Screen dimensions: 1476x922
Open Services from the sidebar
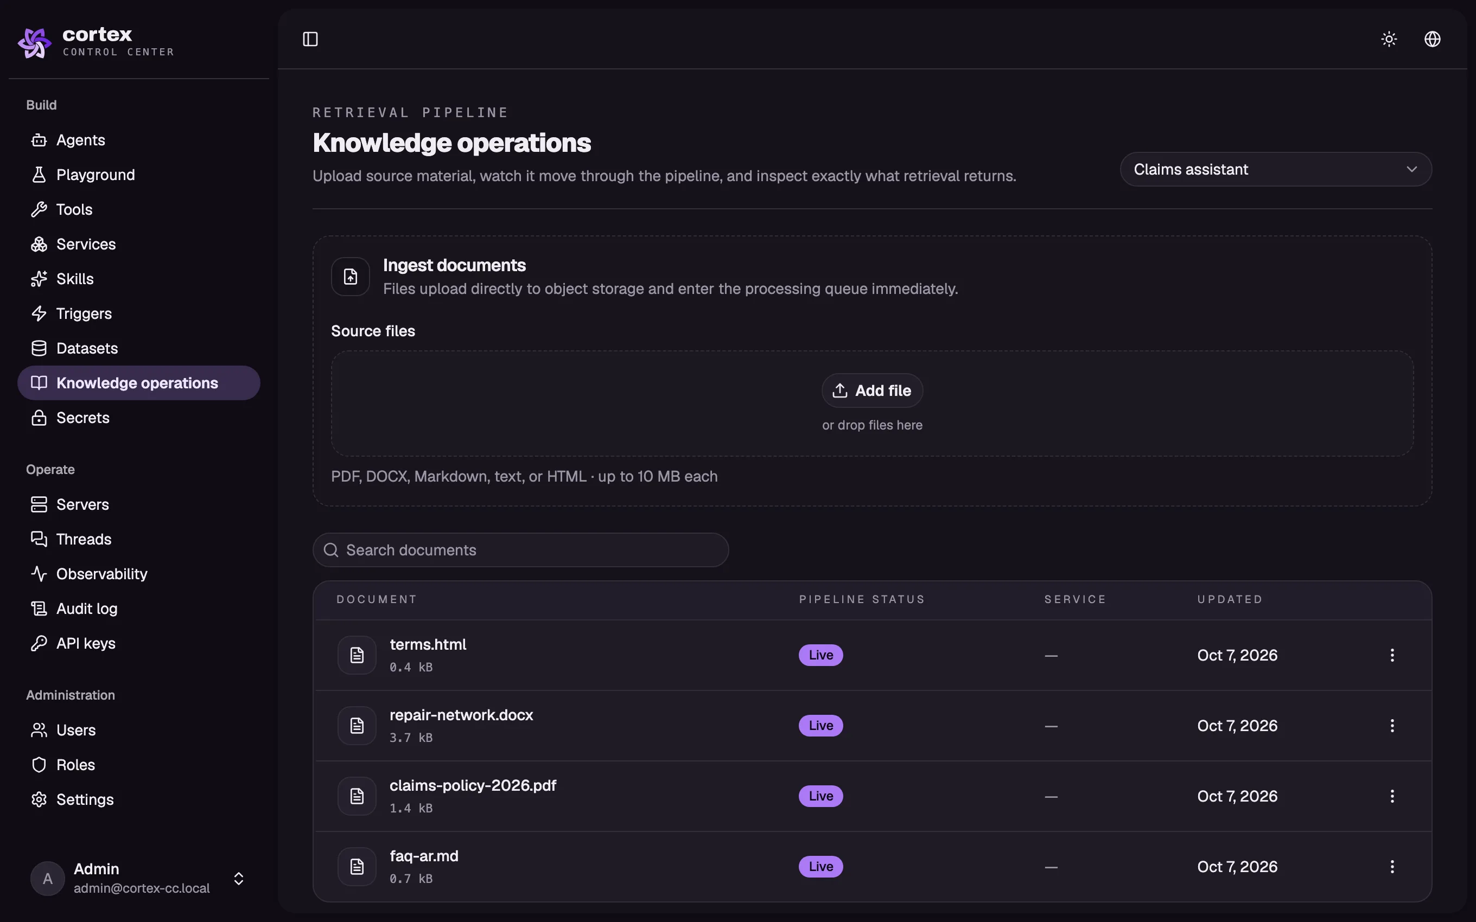click(x=138, y=245)
